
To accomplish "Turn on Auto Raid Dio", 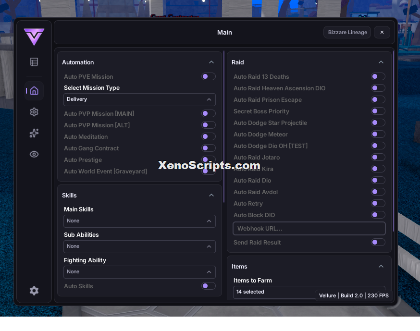I will click(x=378, y=180).
